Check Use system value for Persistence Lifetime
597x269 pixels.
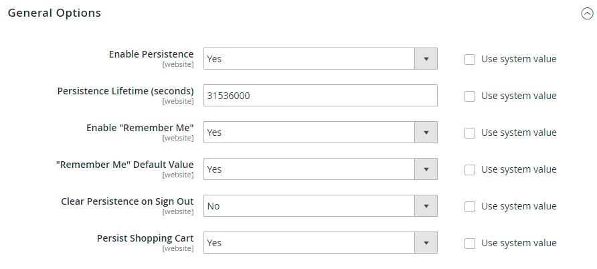pos(470,96)
